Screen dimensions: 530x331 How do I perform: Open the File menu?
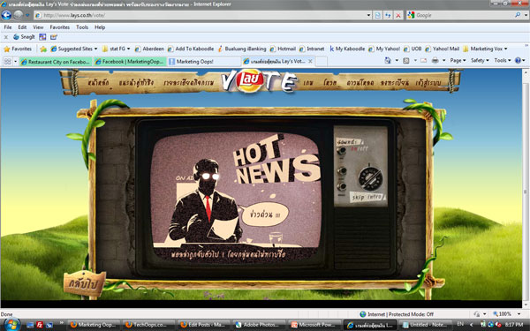coord(8,27)
